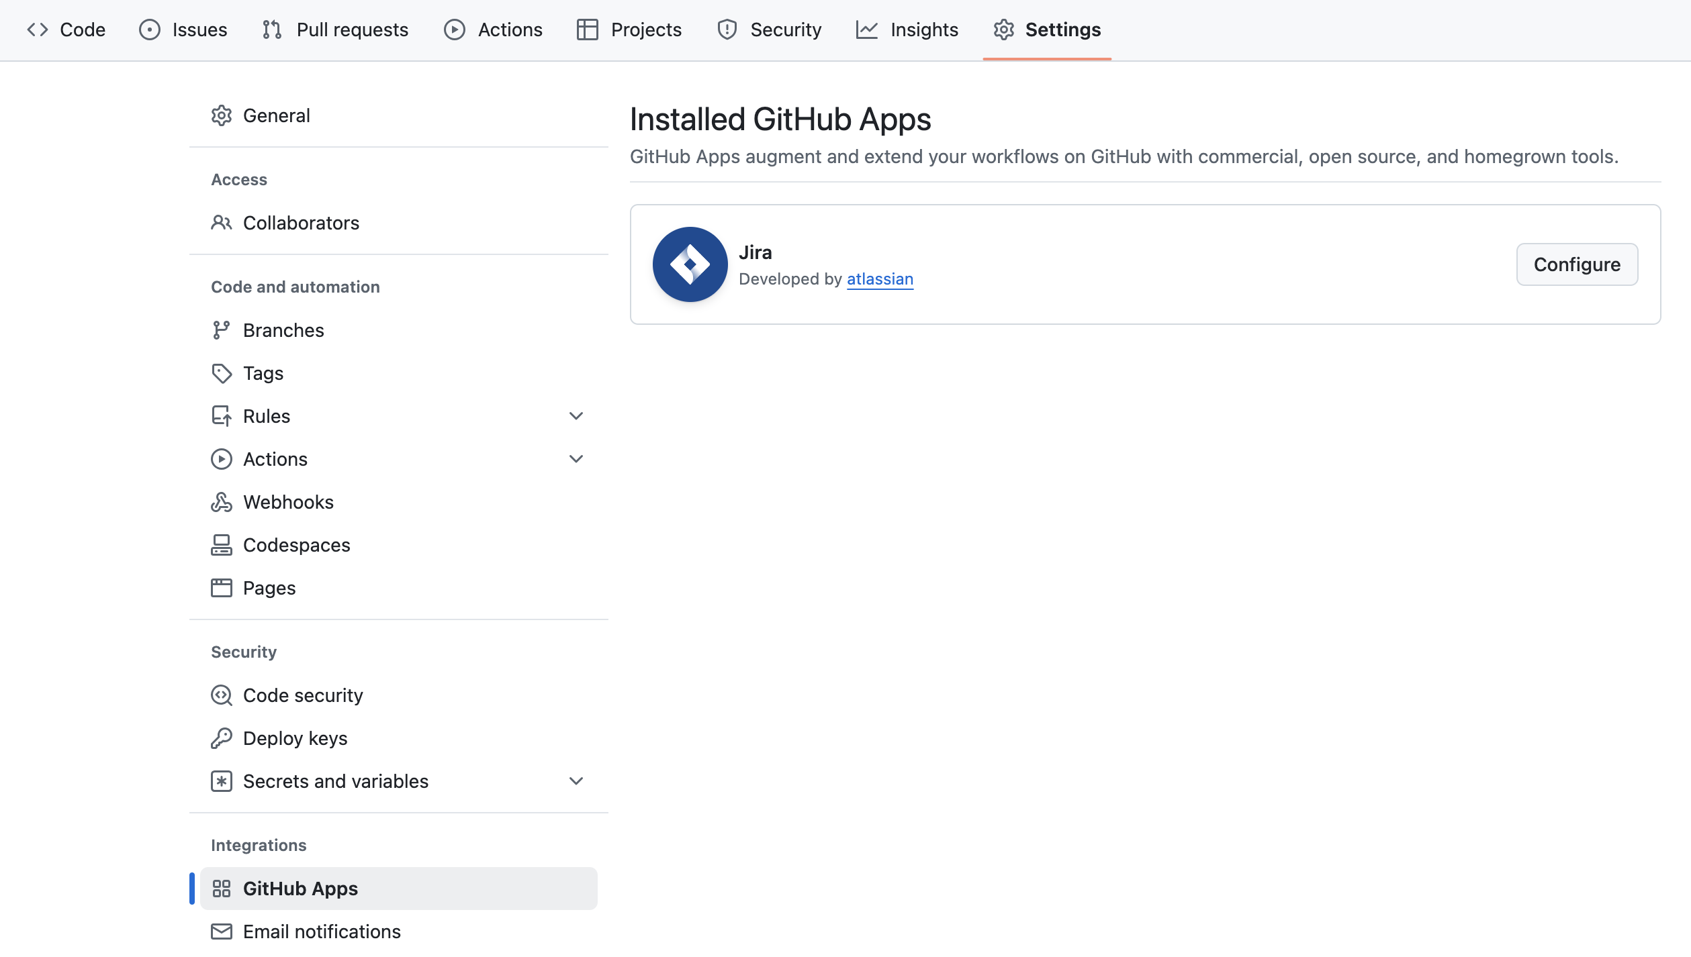Screen dimensions: 1691x957
Task: Switch to the Pull requests tab
Action: [x=334, y=30]
